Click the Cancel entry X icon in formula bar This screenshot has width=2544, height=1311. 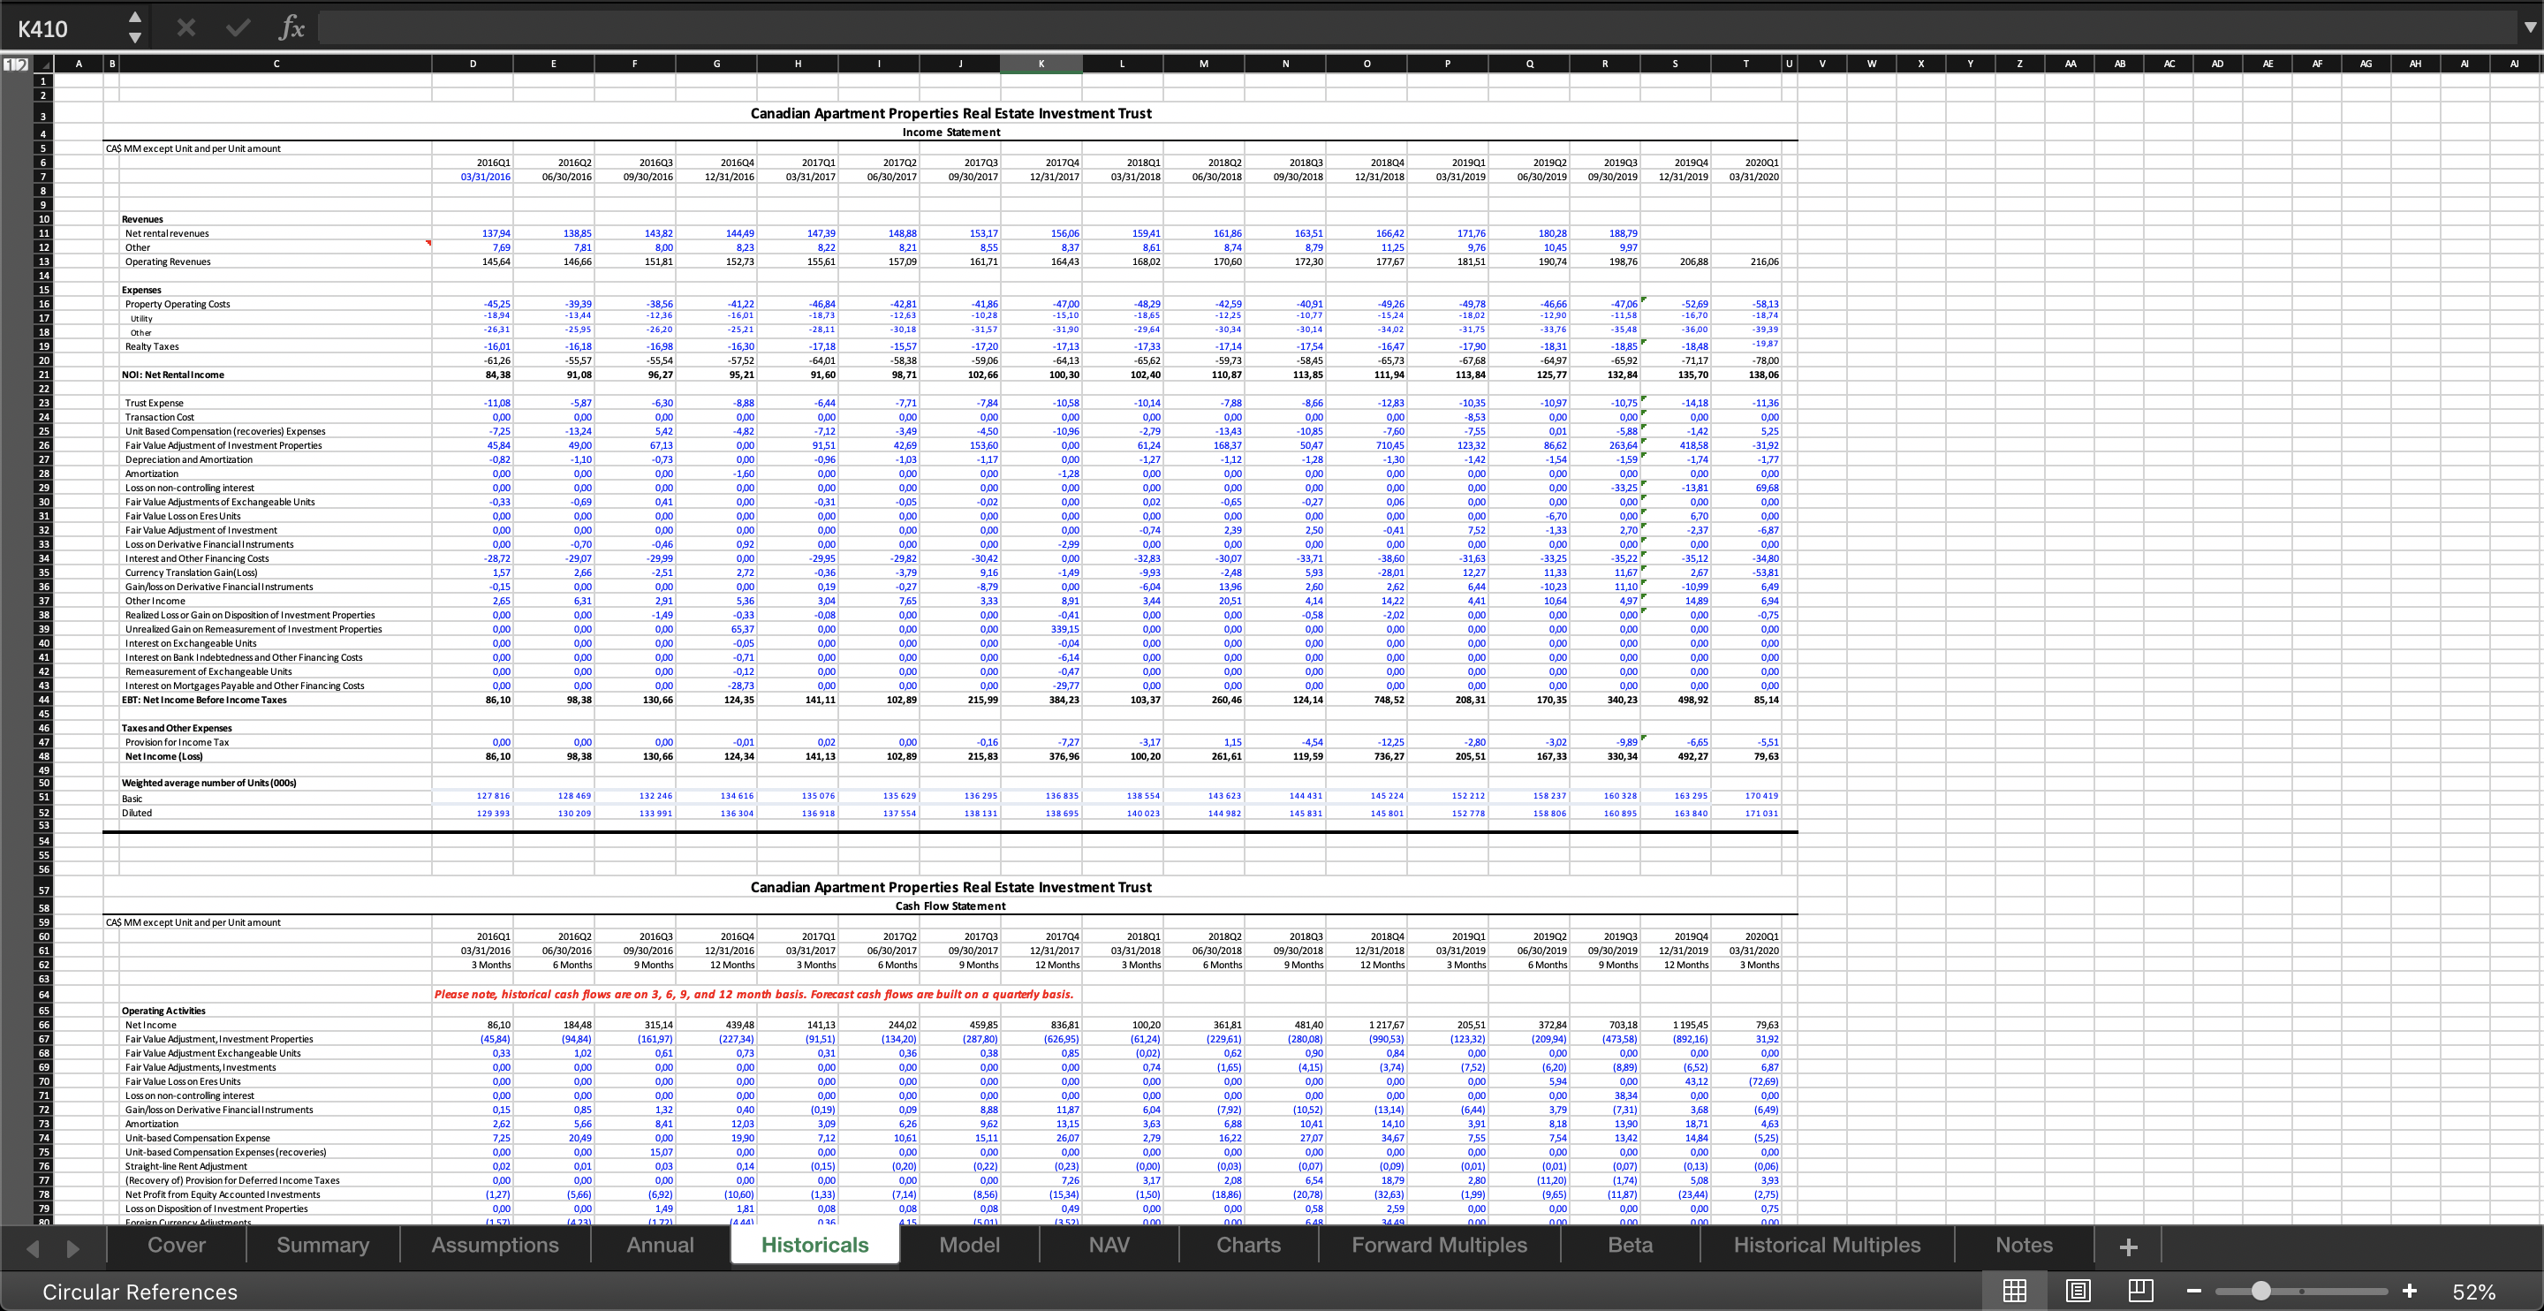(185, 27)
